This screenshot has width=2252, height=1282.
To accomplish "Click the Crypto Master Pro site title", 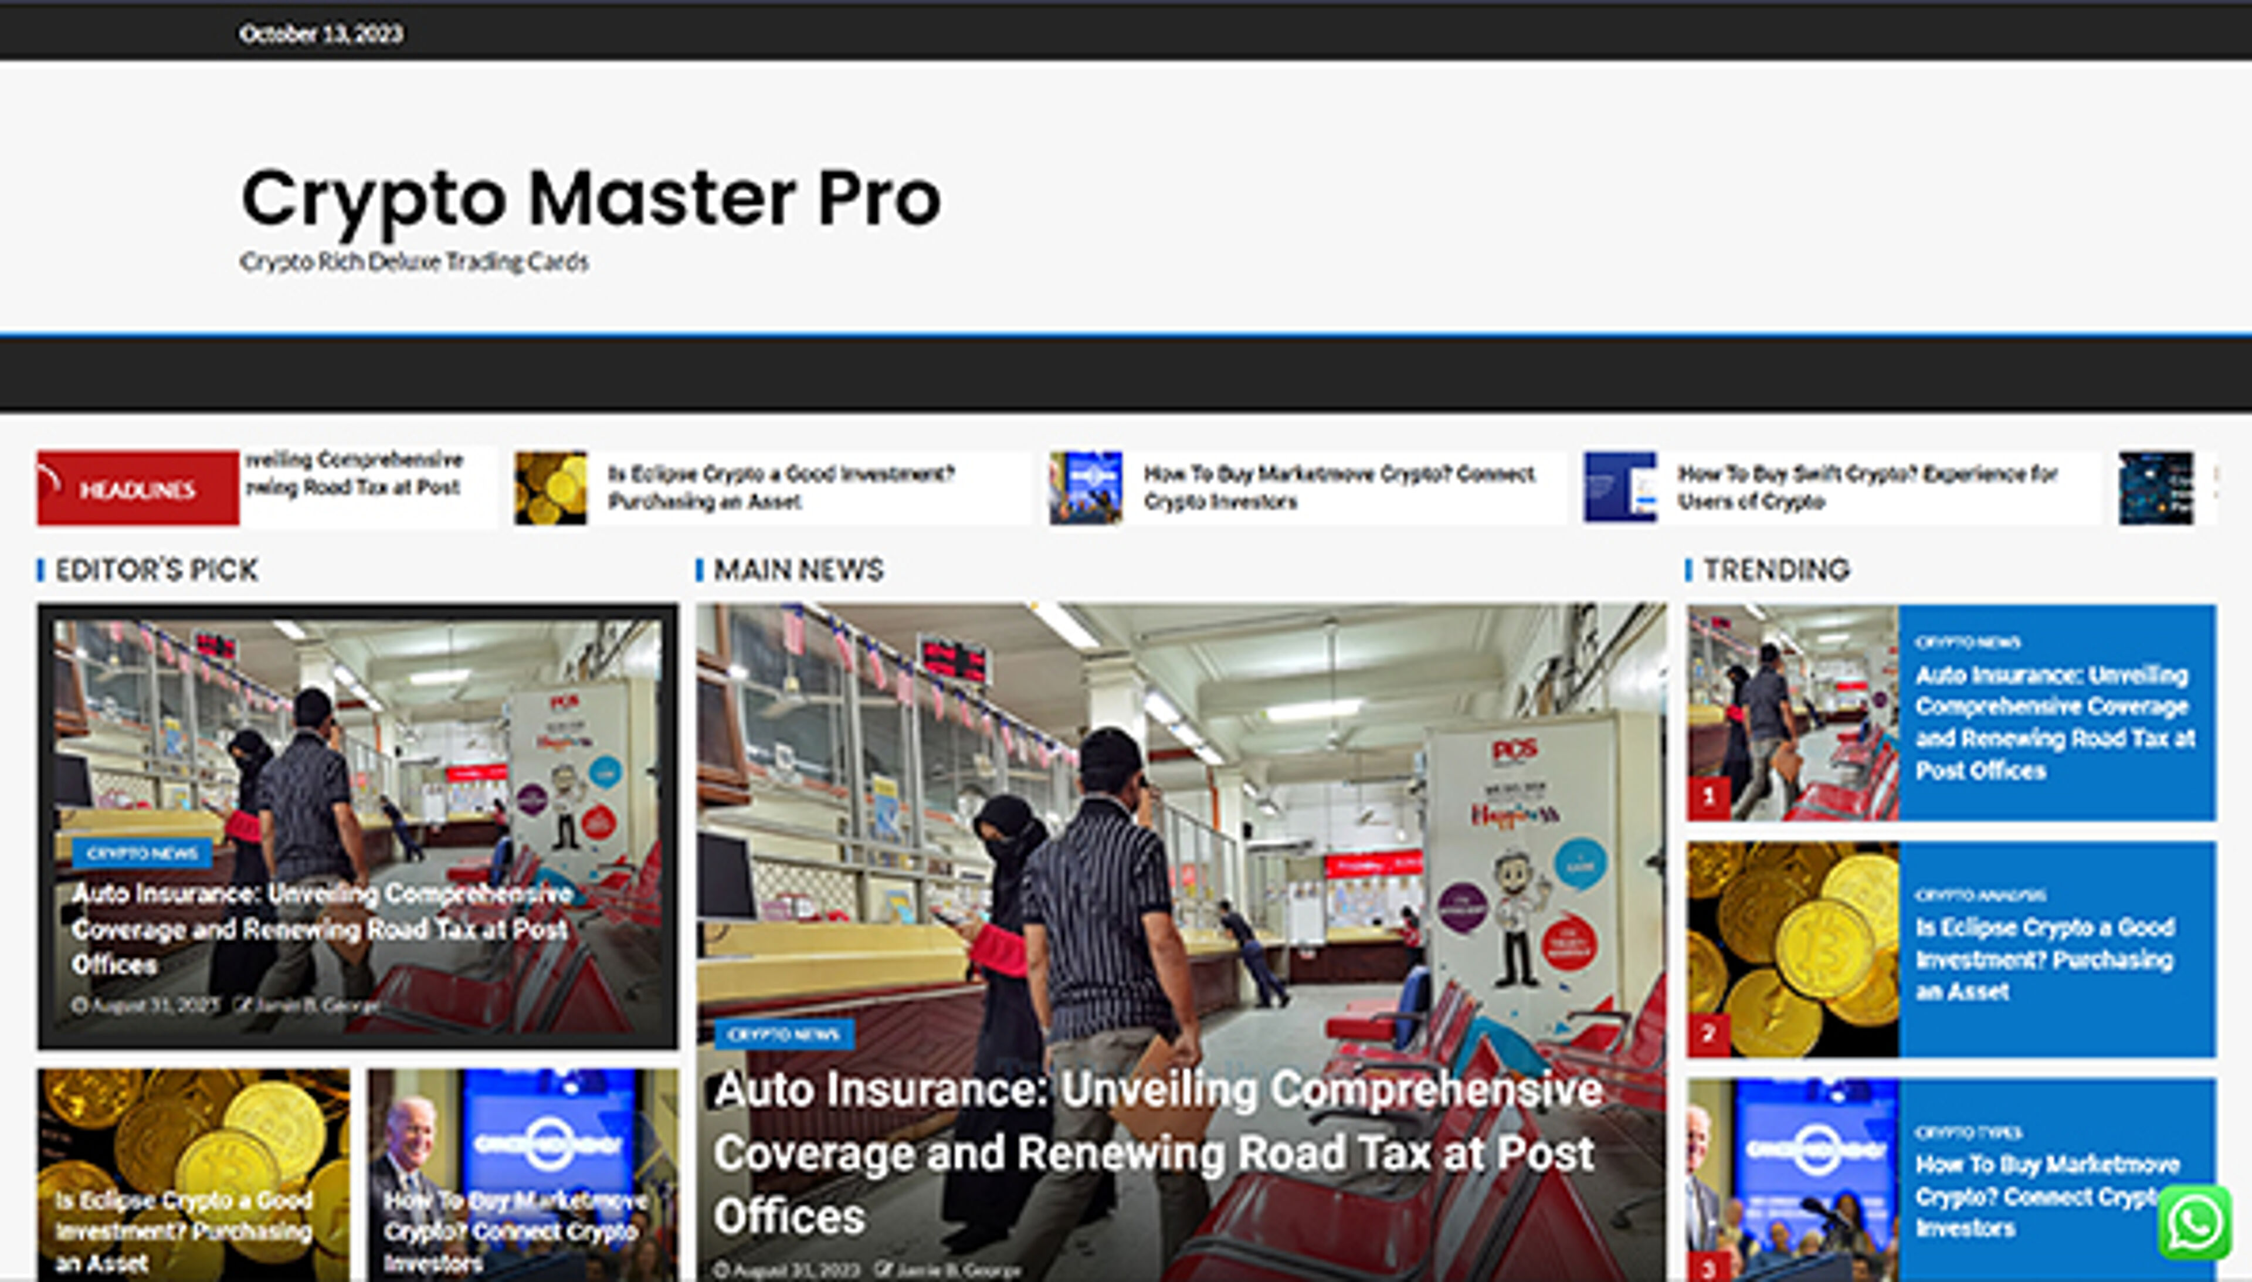I will tap(591, 198).
